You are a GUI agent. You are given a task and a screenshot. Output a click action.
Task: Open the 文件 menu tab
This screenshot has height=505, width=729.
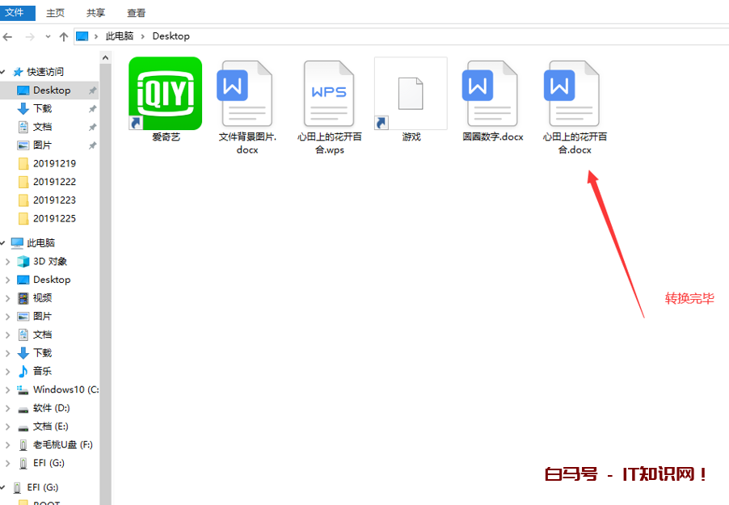point(18,13)
